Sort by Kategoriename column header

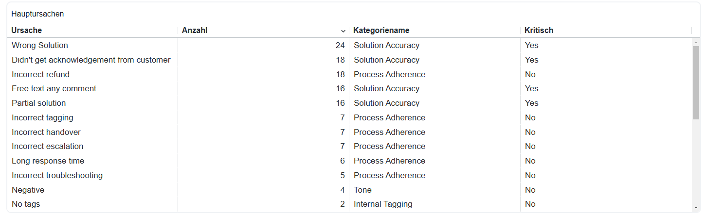coord(381,30)
